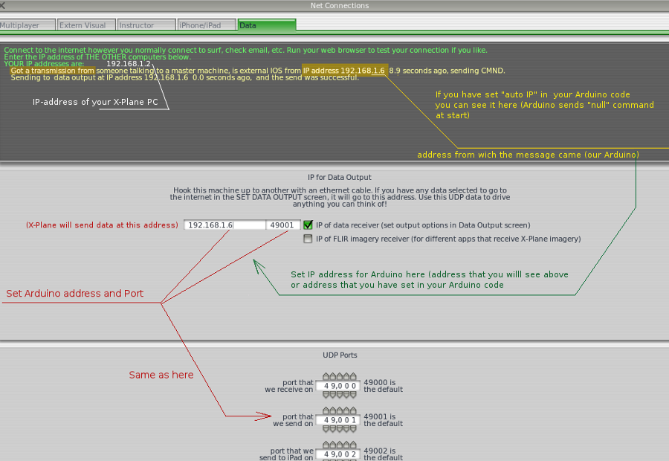Click 'YOUR IP addresses are:' text

pos(44,64)
